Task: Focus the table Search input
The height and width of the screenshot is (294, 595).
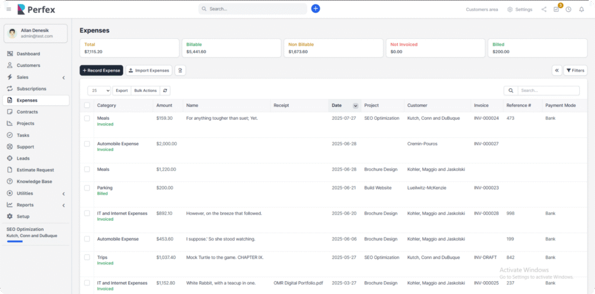Action: coord(549,91)
